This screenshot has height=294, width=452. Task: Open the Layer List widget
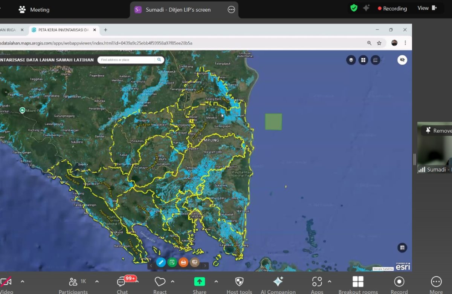tap(351, 60)
